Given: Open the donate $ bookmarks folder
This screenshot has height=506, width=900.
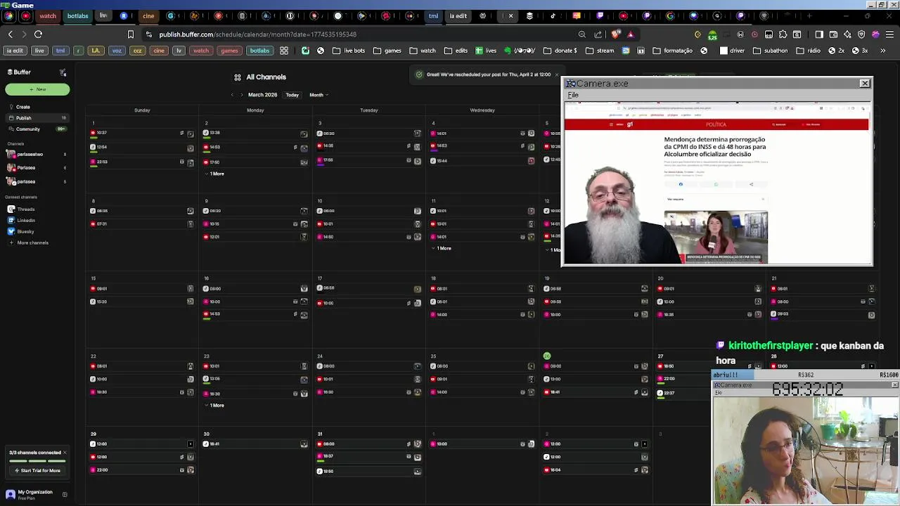Looking at the screenshot, I should pos(560,51).
